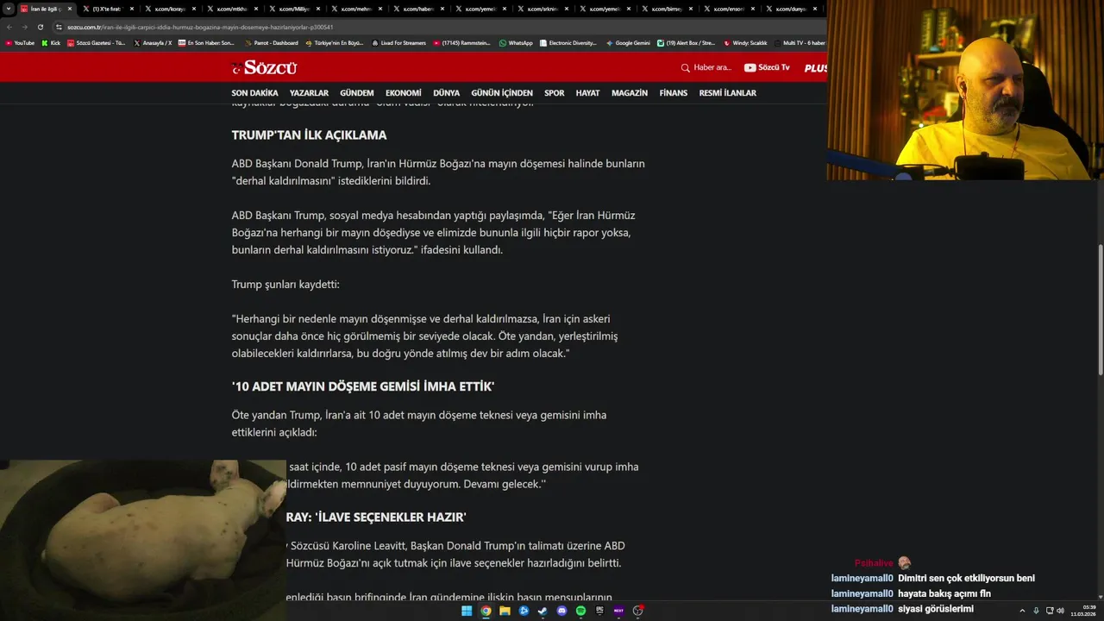Click the Sözcü logo
The image size is (1104, 621).
click(x=265, y=67)
